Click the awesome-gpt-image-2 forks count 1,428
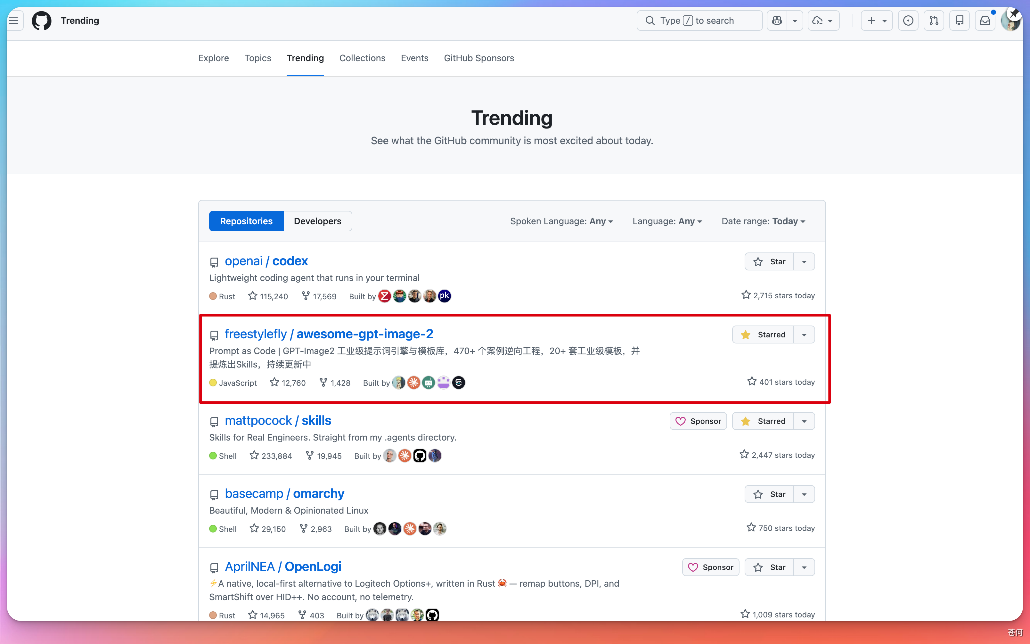The height and width of the screenshot is (644, 1030). [x=335, y=383]
